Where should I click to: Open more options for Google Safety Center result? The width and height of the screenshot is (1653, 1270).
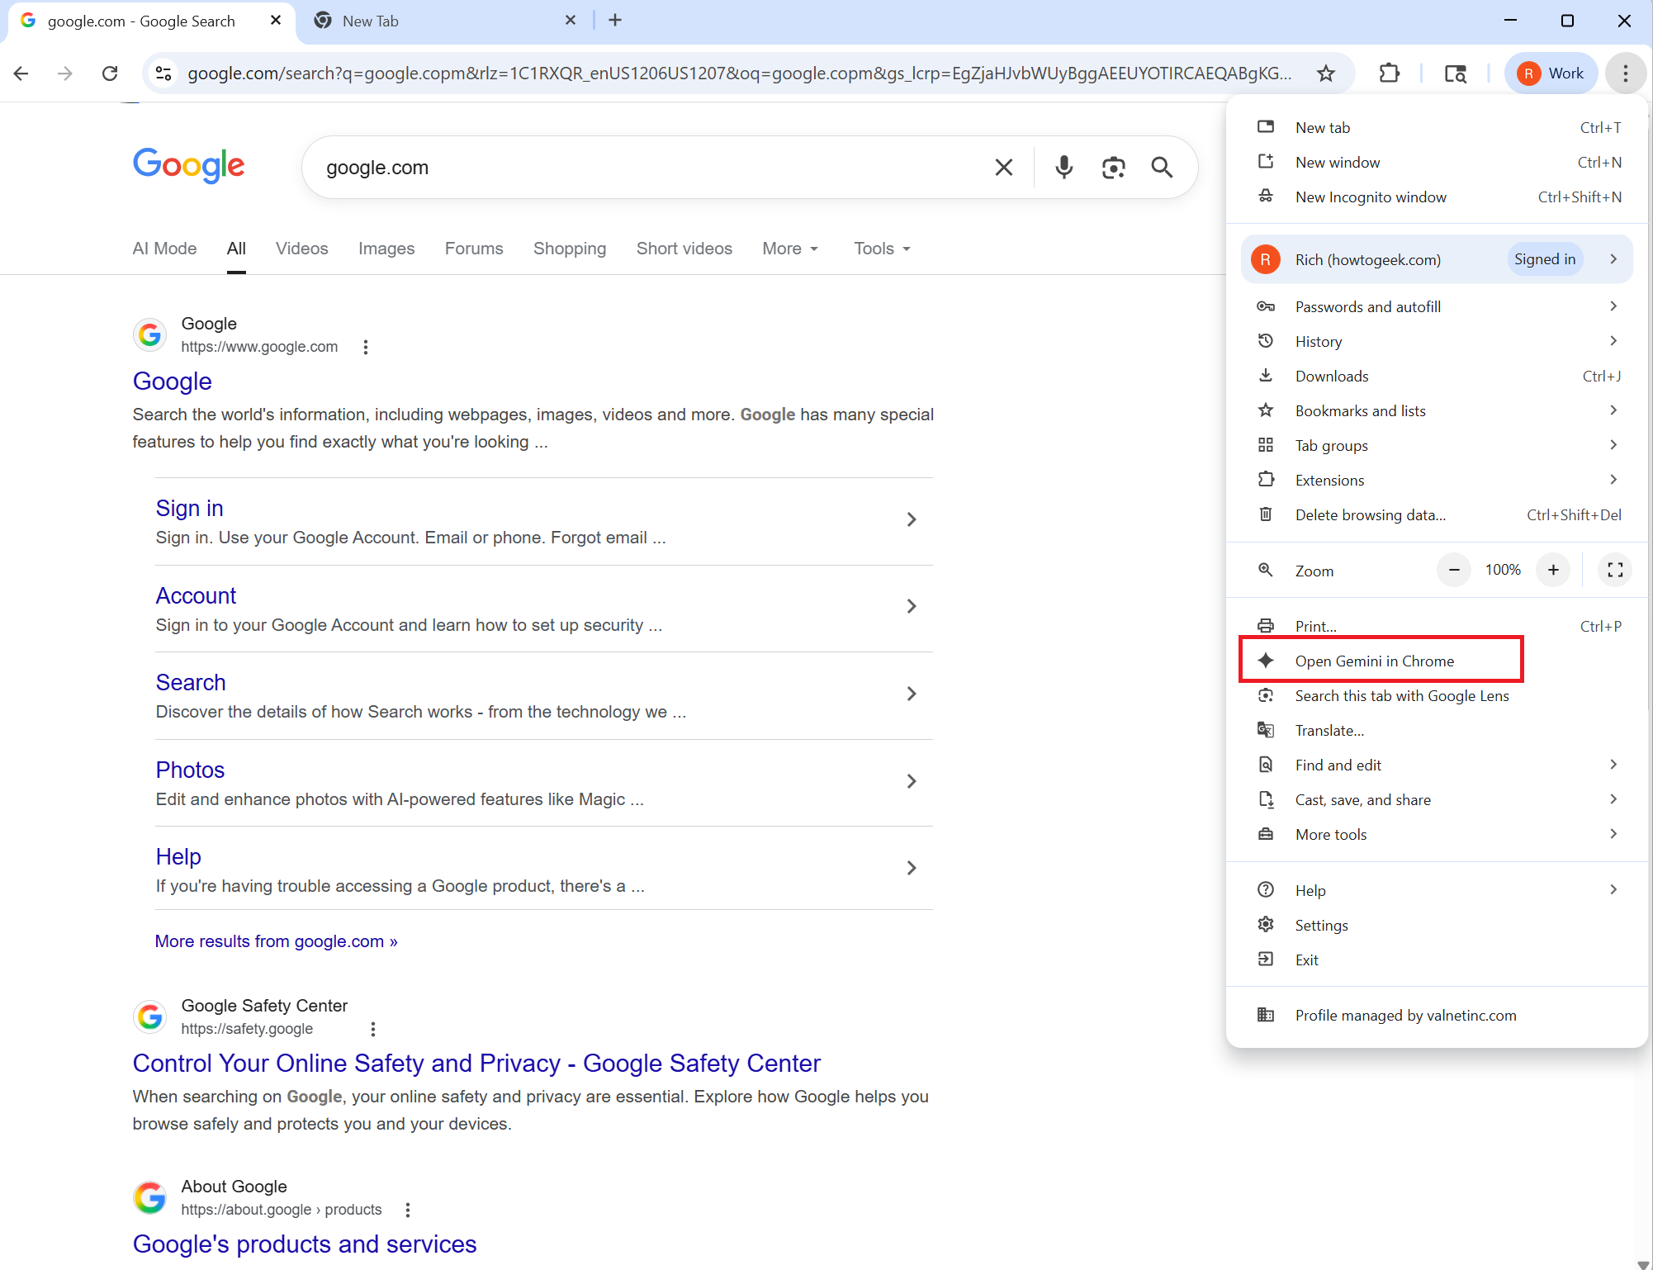coord(373,1029)
